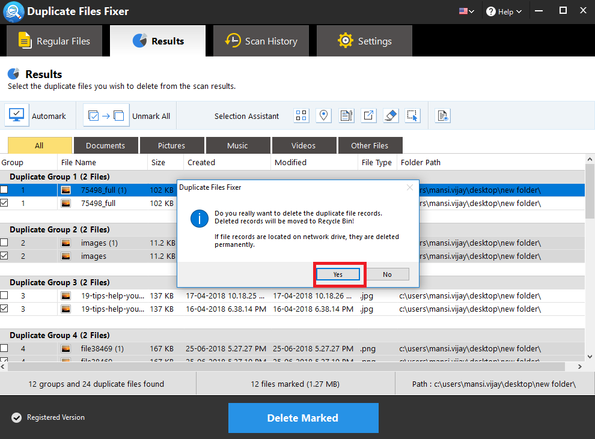Click the eraser toolbar icon
The image size is (595, 439).
pos(391,115)
